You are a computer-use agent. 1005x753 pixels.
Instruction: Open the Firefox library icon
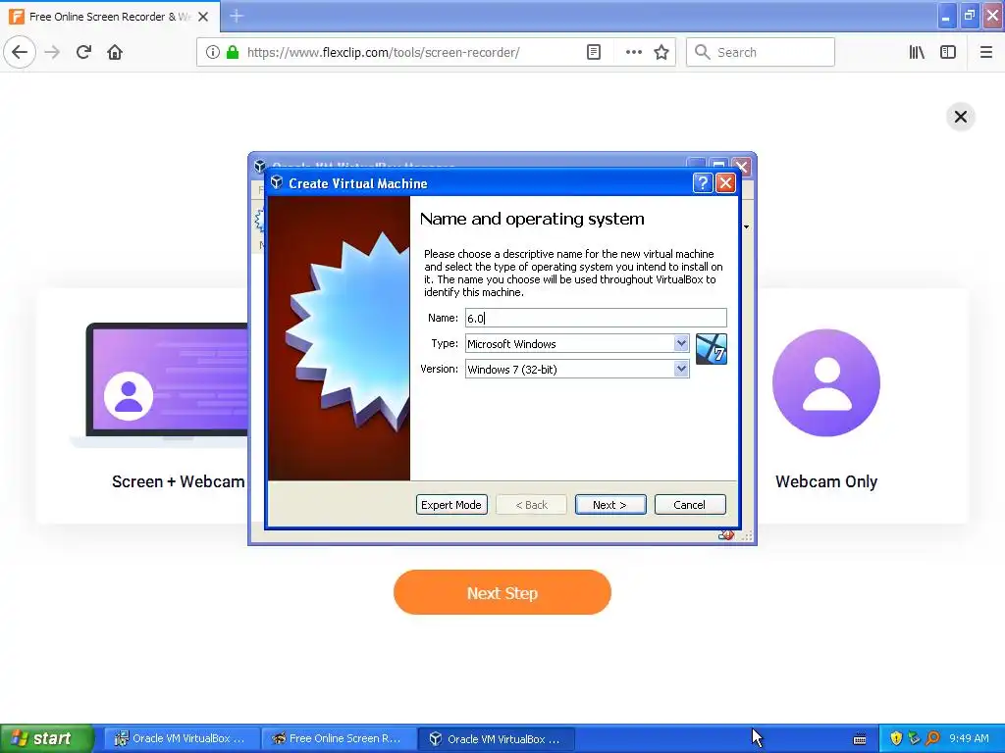(x=917, y=52)
